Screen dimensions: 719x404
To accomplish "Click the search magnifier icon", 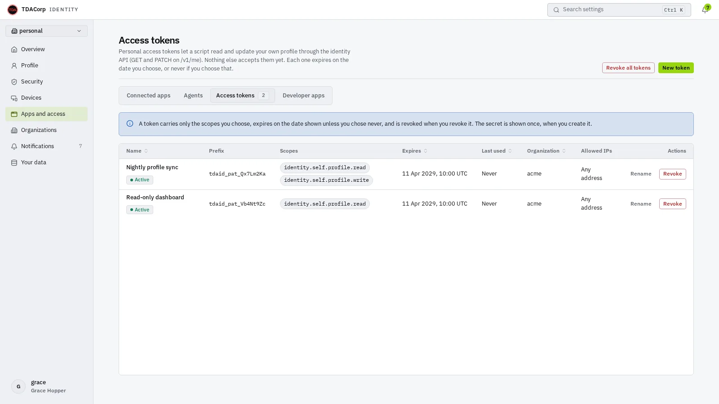I will 556,10.
